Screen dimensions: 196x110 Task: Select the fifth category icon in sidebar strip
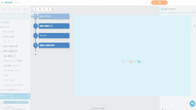click(x=22, y=16)
